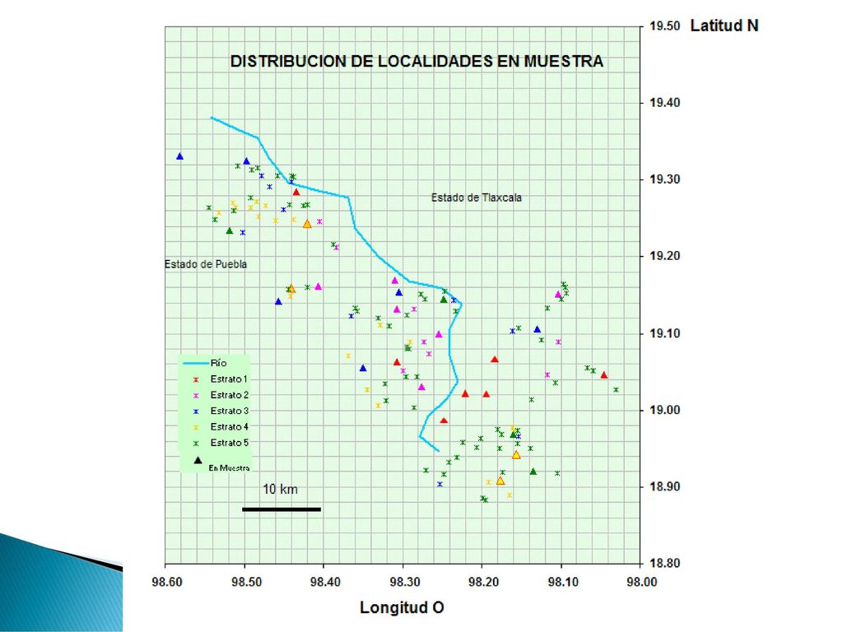Screen dimensions: 843x632
Task: Click the magenta Estrato 2 legend marker
Action: [196, 396]
